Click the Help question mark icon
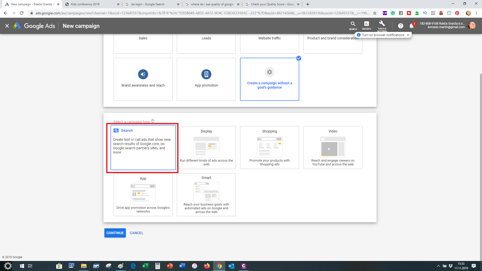The height and width of the screenshot is (271, 482). tap(401, 26)
